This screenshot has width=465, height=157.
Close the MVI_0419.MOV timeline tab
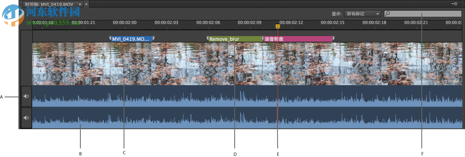point(86,4)
